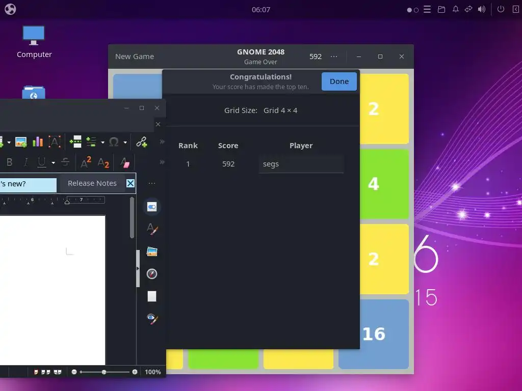Viewport: 522px width, 391px height.
Task: Apply superscript formatting in Writer
Action: (x=86, y=162)
